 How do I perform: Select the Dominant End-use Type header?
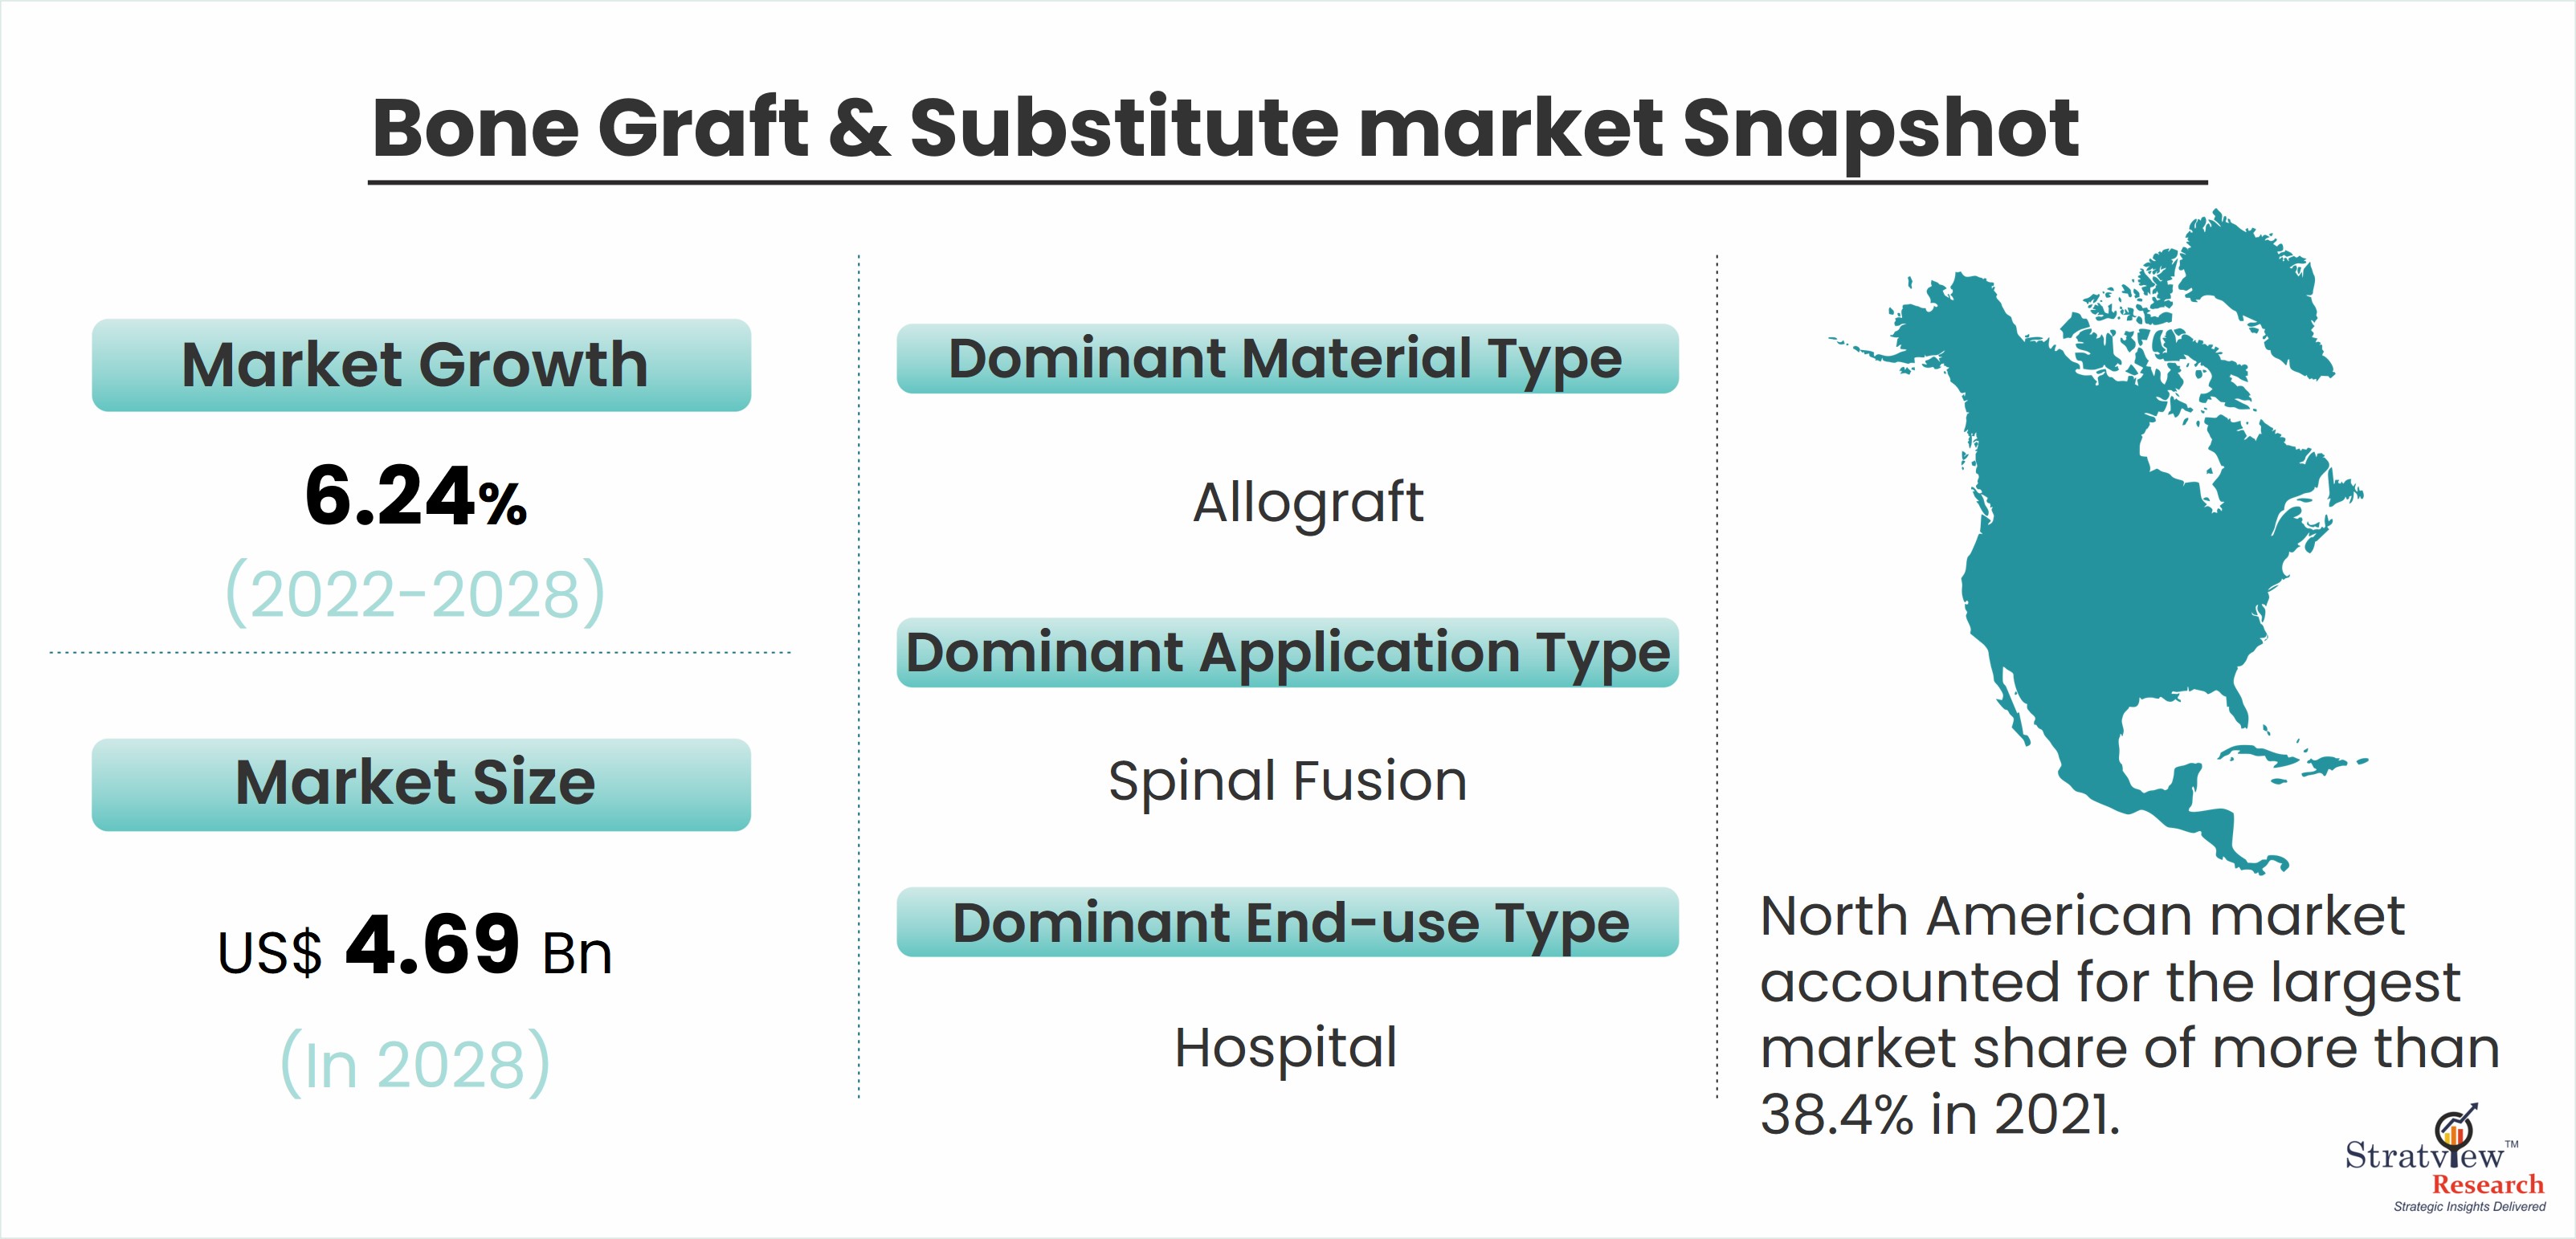point(1287,922)
